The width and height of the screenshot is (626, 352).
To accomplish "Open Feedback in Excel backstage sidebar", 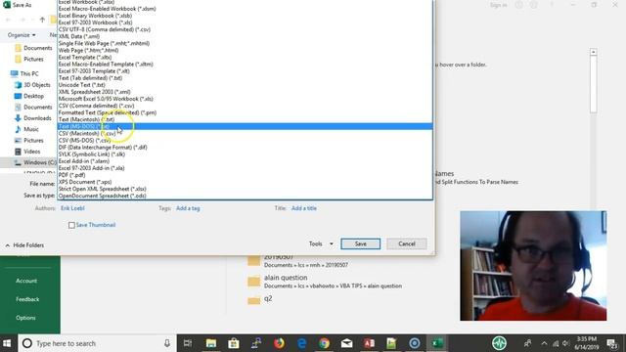I will pos(27,299).
